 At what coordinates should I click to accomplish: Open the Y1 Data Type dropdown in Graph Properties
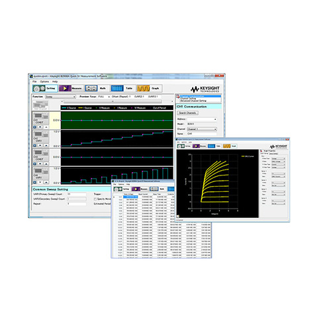coord(278,164)
